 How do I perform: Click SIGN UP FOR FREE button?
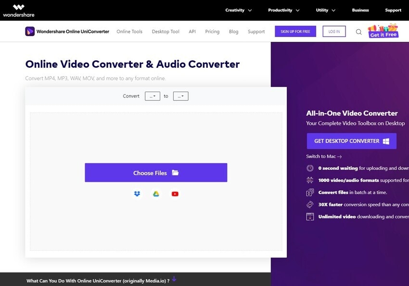(x=295, y=31)
